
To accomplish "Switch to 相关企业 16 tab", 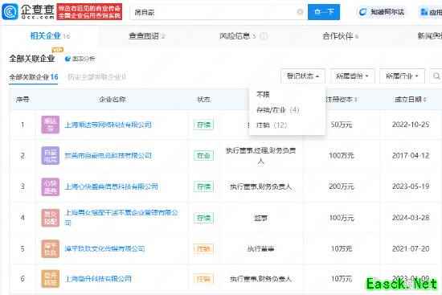I will (x=50, y=36).
